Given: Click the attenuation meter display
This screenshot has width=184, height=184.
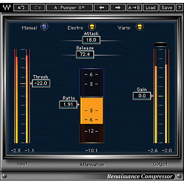Looking at the screenshot, I should click(92, 106).
